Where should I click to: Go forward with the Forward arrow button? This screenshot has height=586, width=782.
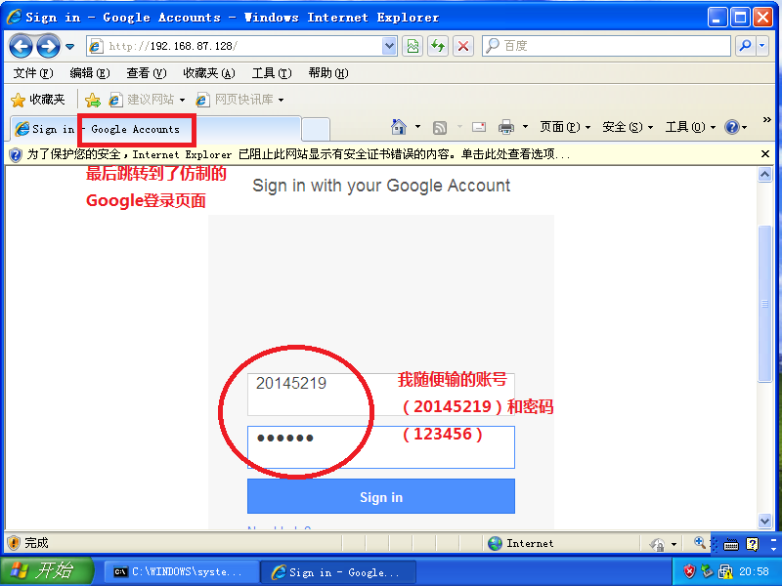(48, 46)
